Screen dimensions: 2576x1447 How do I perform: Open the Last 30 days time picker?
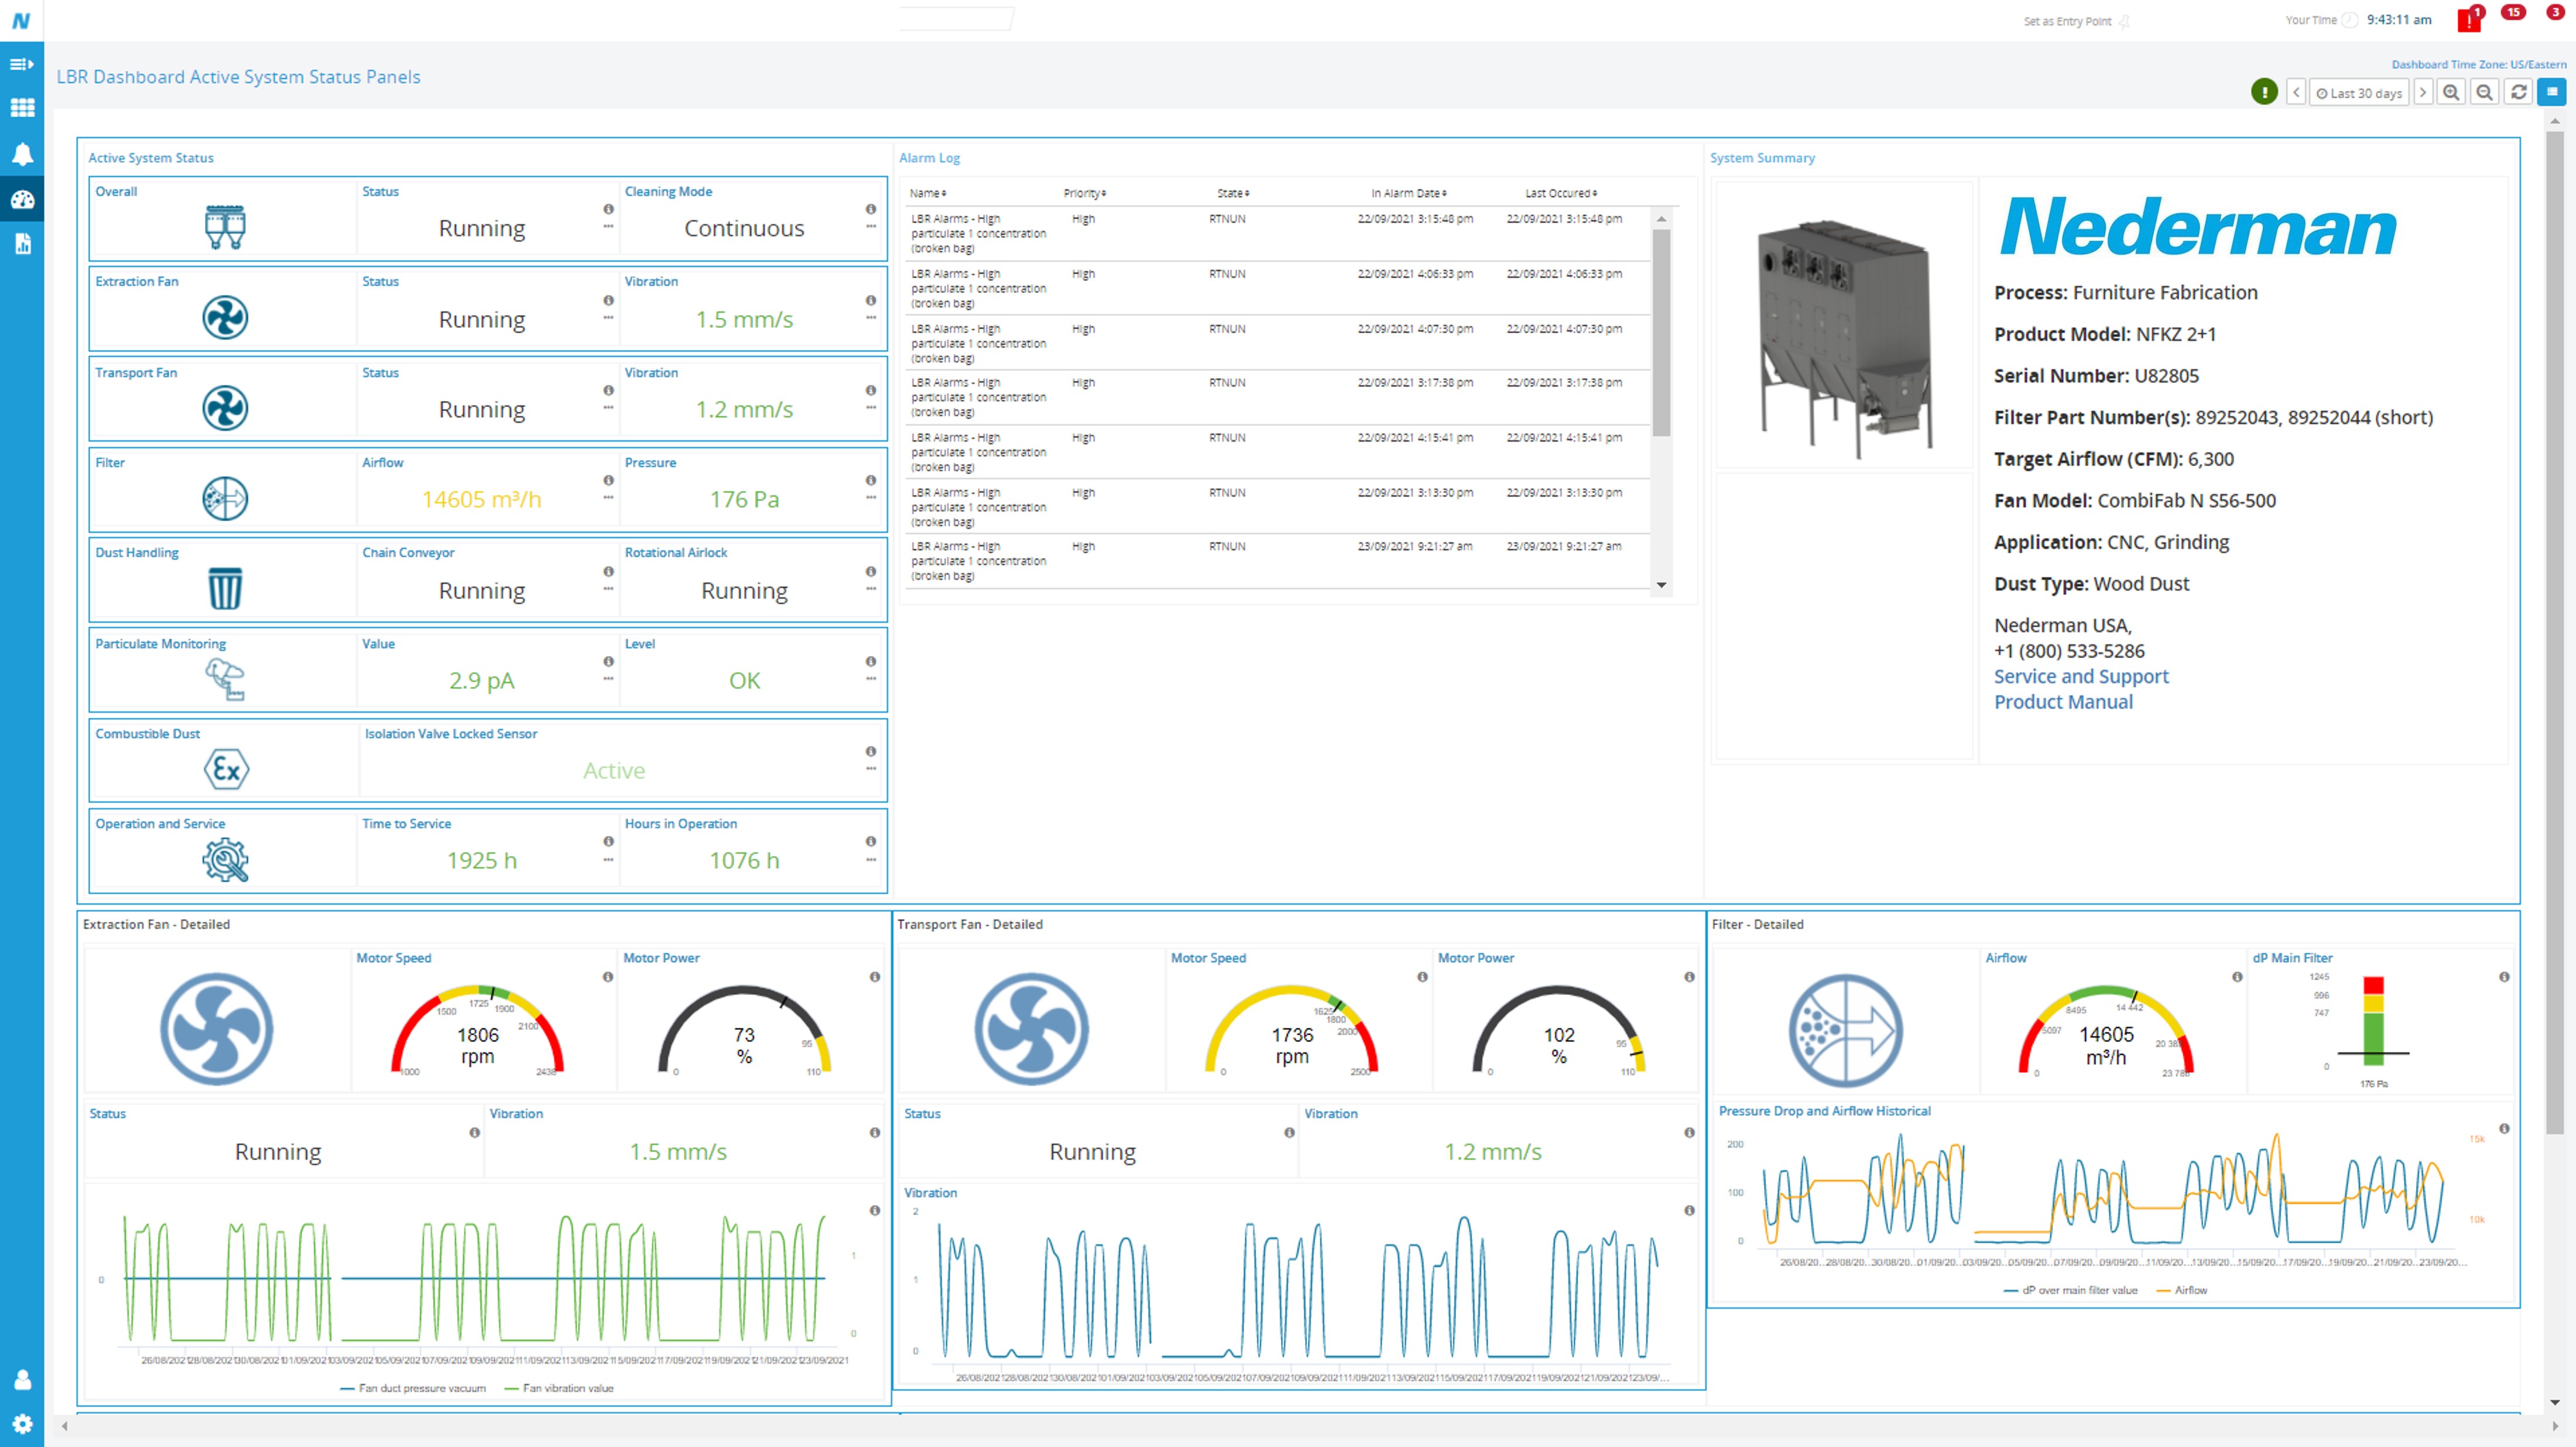tap(2358, 93)
